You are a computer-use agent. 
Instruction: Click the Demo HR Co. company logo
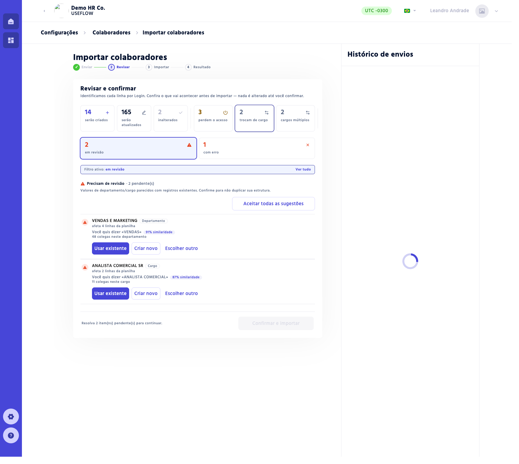(61, 11)
